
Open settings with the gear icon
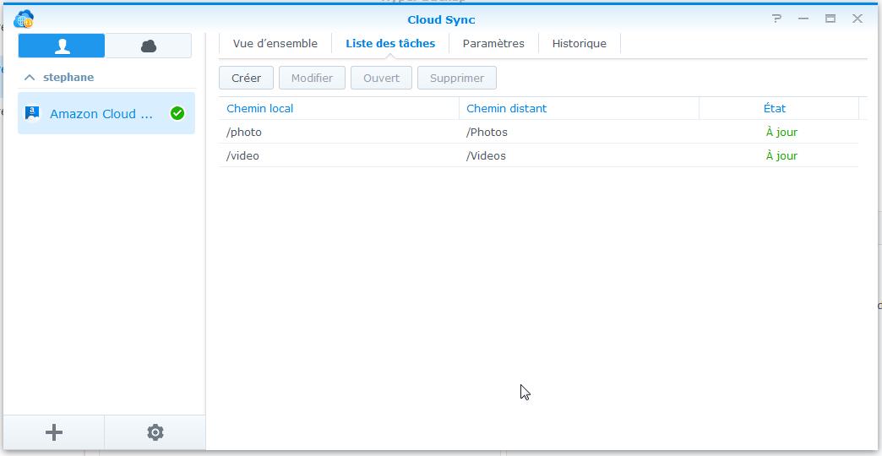coord(155,432)
